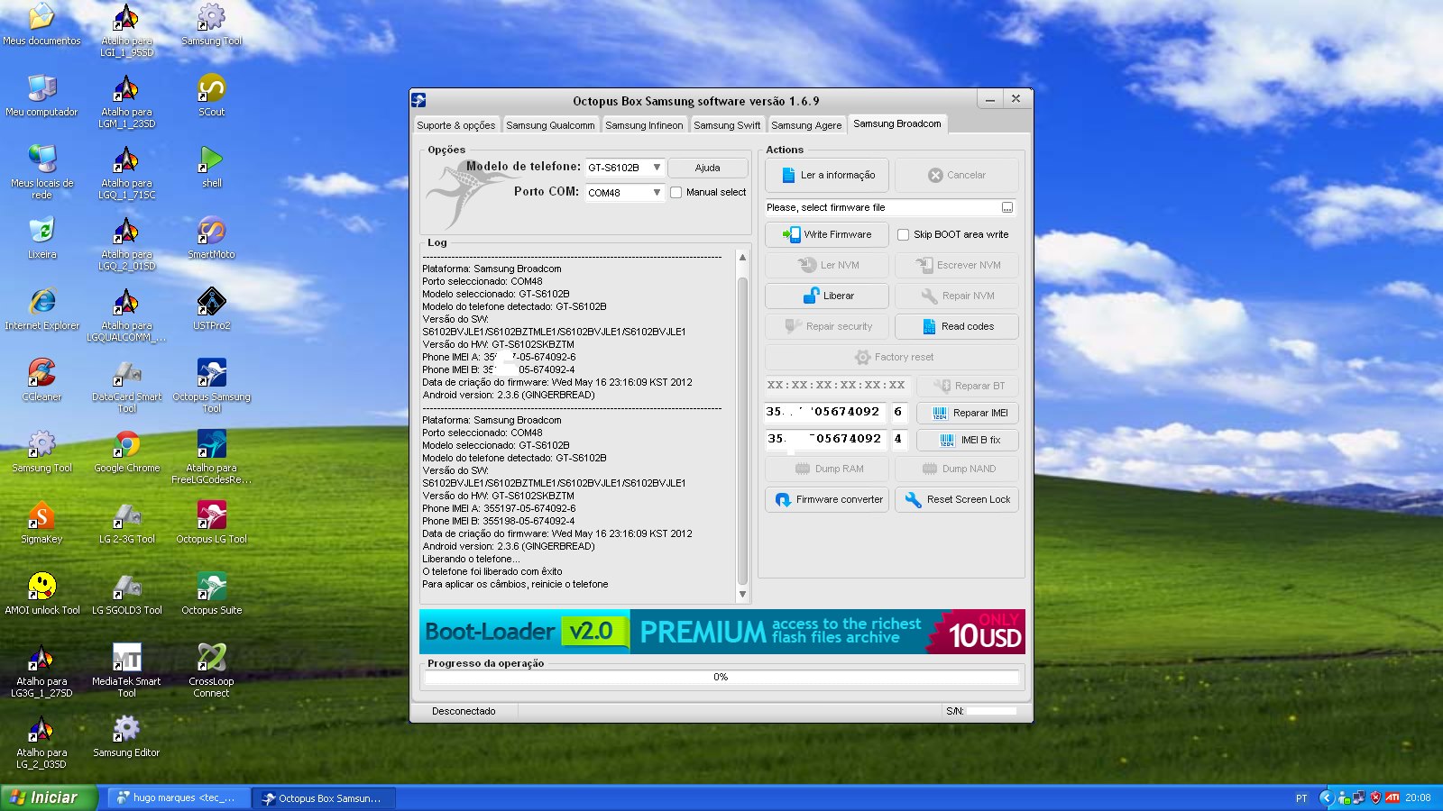The width and height of the screenshot is (1443, 811).
Task: Click the first IMEI input field
Action: pyautogui.click(x=825, y=412)
